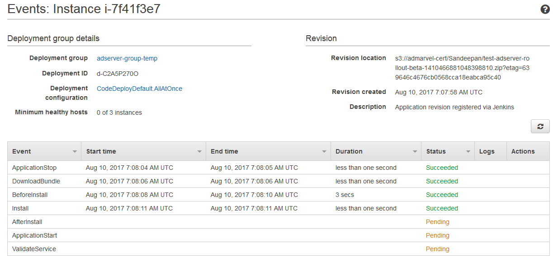Click the Pending status for ValidateService

(x=437, y=249)
